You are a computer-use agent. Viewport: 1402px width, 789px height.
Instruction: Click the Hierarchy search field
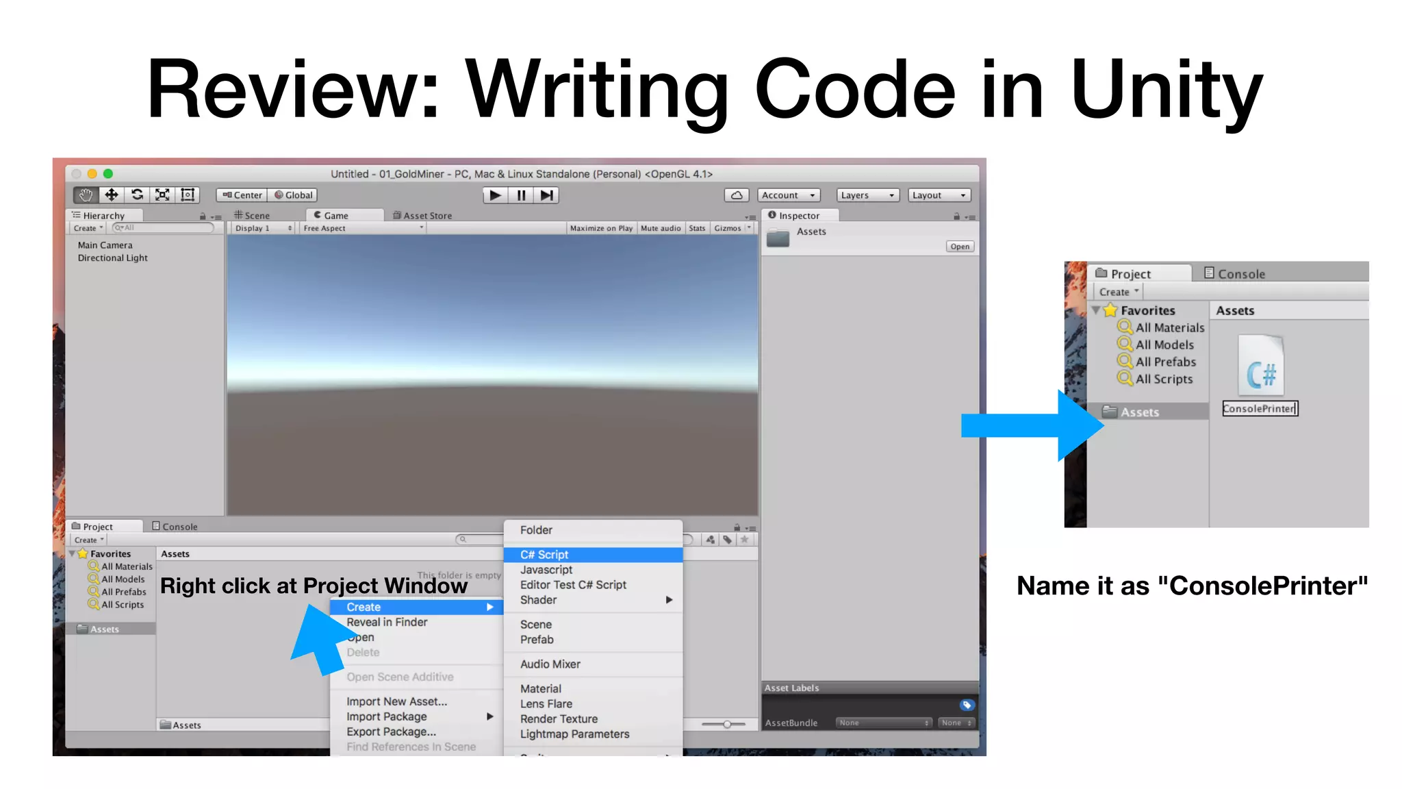163,227
